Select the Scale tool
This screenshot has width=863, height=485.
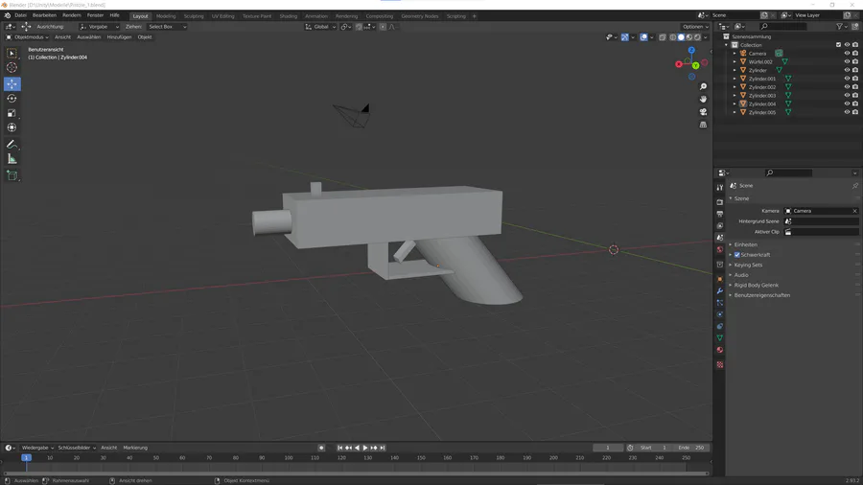pyautogui.click(x=12, y=113)
